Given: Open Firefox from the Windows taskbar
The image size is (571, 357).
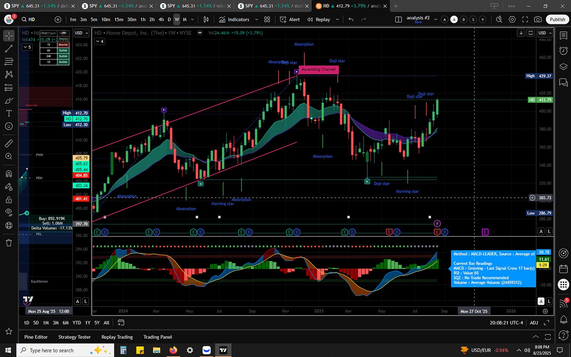Looking at the screenshot, I should [x=173, y=350].
